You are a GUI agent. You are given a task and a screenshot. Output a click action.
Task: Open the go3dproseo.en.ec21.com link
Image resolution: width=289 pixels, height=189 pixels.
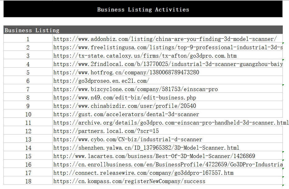point(101,81)
